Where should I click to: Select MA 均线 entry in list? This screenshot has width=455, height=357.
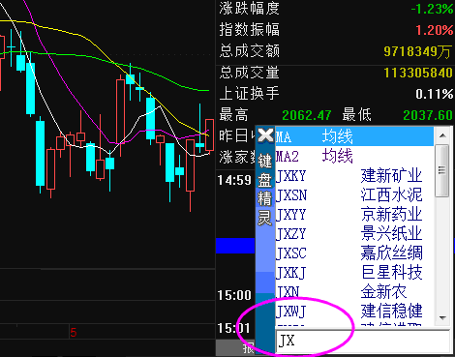point(354,136)
